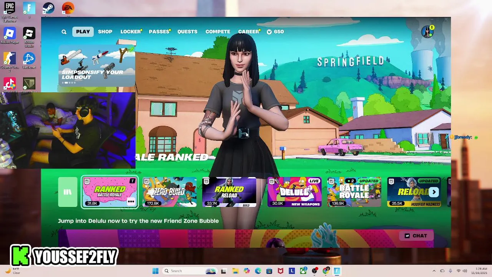Open Copilot from the taskbar
This screenshot has width=492, height=277.
(x=246, y=271)
